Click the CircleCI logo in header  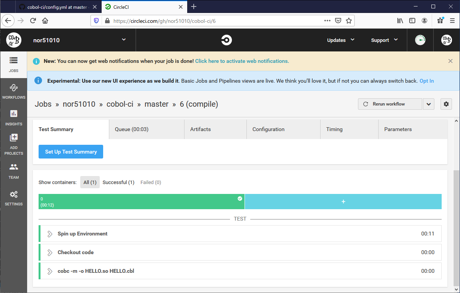point(227,40)
